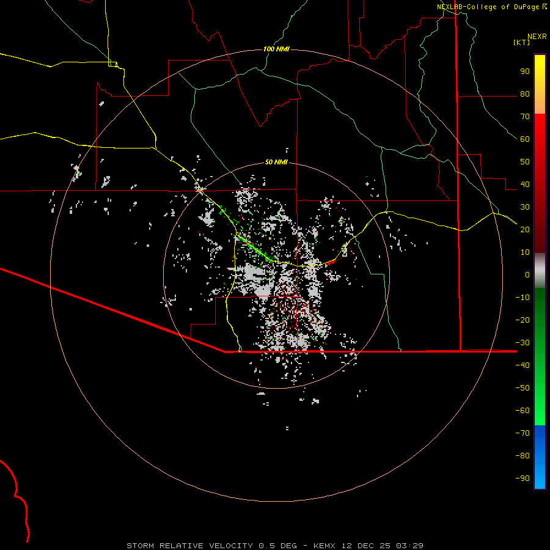550x550 pixels.
Task: Click the 90 value on velocity scale
Action: point(525,71)
